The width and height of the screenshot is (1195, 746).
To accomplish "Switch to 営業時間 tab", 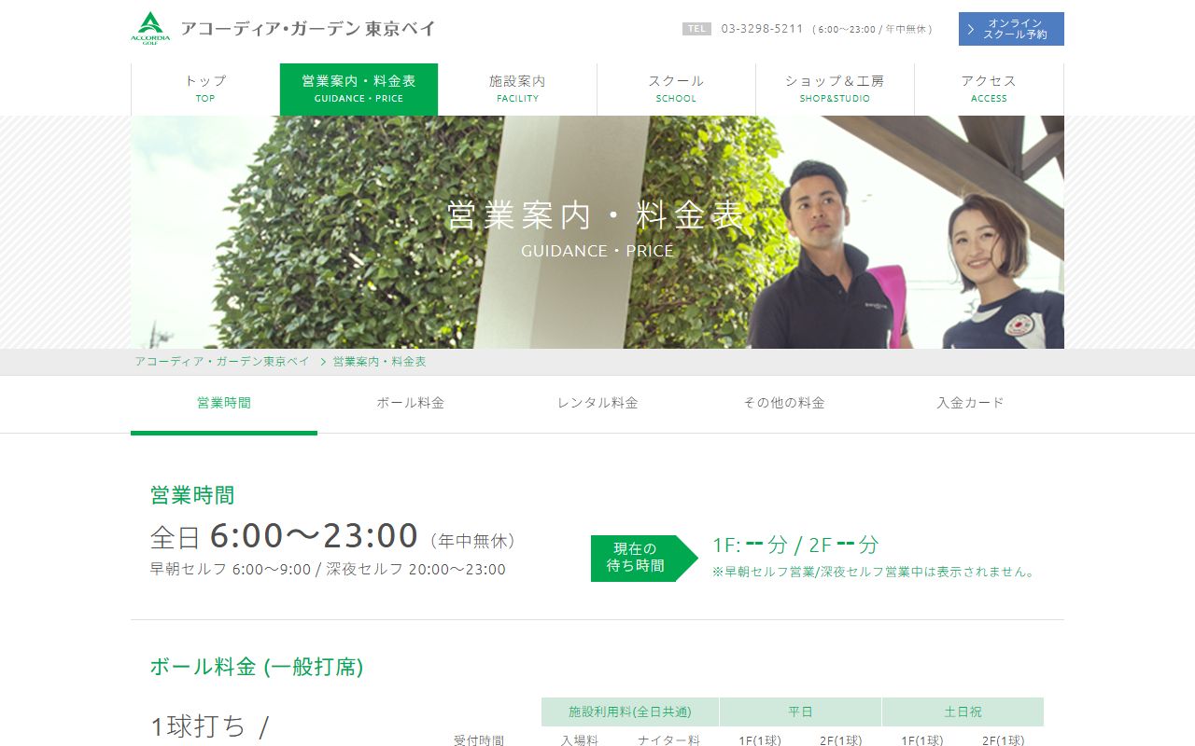I will click(224, 404).
